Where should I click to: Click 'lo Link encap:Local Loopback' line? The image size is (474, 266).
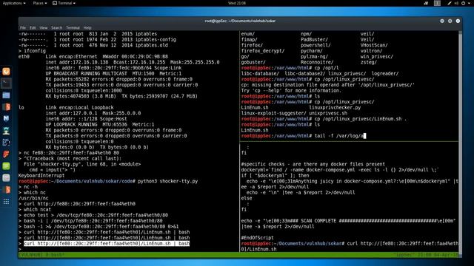tap(66, 107)
